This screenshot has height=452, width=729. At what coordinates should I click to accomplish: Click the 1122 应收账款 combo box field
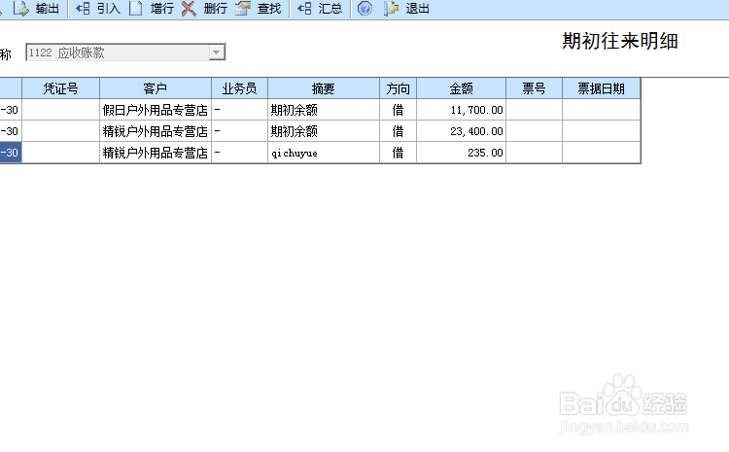click(x=125, y=52)
